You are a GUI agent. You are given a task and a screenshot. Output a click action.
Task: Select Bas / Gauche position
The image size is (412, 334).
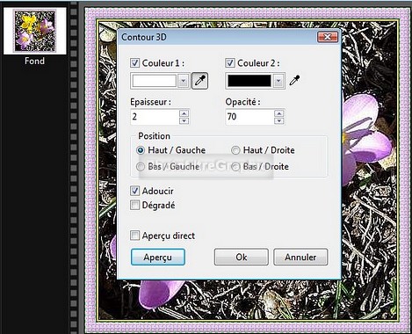[141, 167]
